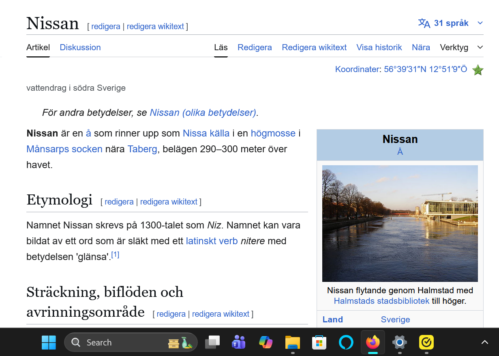The width and height of the screenshot is (499, 356).
Task: Click the Nissan page title
Action: pyautogui.click(x=53, y=23)
